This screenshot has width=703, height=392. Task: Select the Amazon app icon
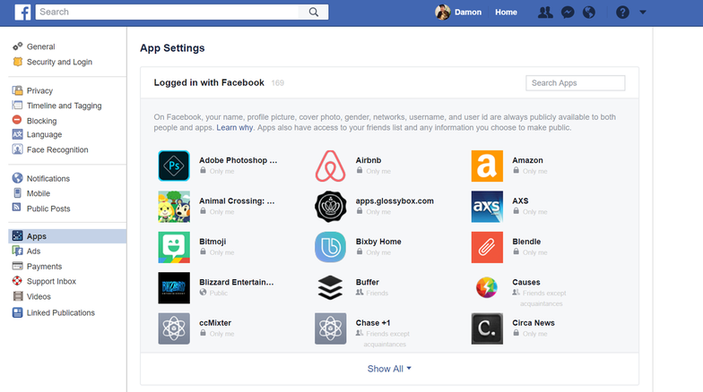pos(487,166)
